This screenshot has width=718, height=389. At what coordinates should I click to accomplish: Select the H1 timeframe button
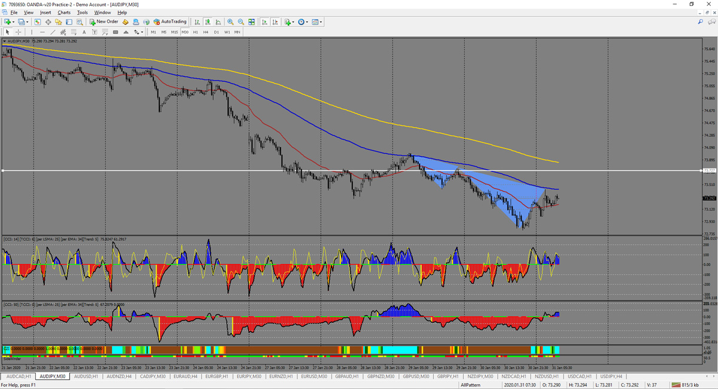[196, 32]
